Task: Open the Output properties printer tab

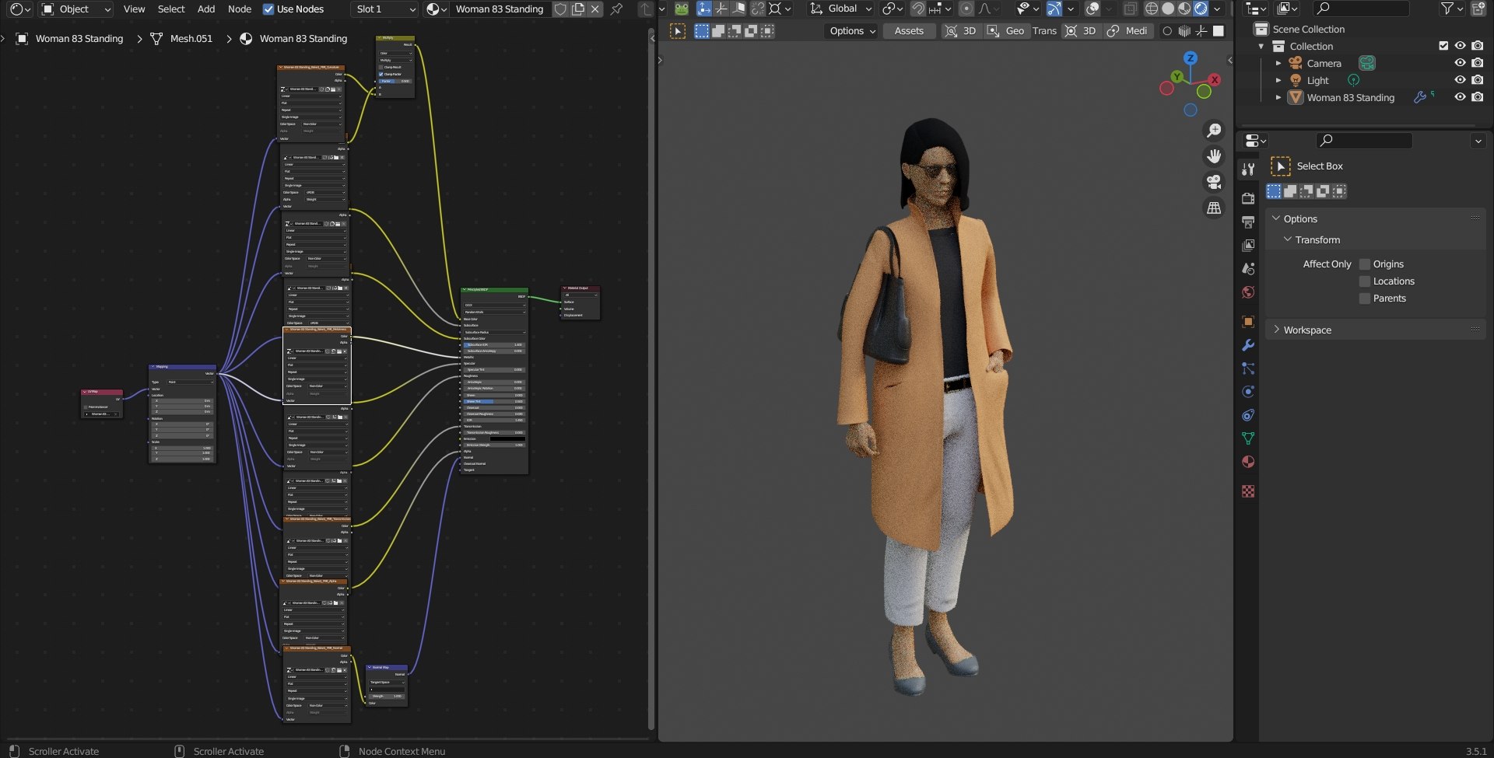Action: click(1248, 222)
